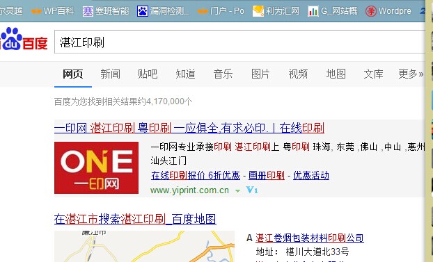Open 在湛江市搜索湛江印刷_百度地图 result
Viewport: 433px width, 262px height.
click(135, 219)
